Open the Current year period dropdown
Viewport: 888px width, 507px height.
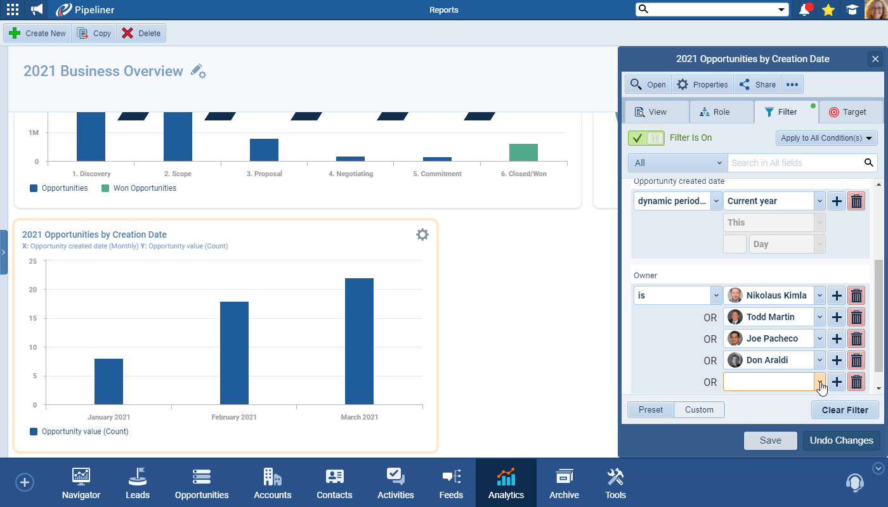pos(774,201)
